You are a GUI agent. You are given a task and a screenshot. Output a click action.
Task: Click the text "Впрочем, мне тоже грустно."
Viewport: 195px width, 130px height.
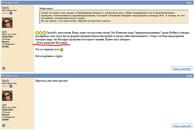[x=52, y=81]
